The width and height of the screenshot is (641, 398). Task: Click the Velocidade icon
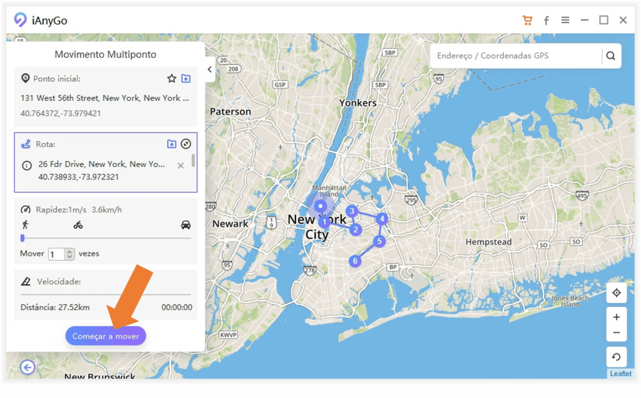tap(26, 281)
